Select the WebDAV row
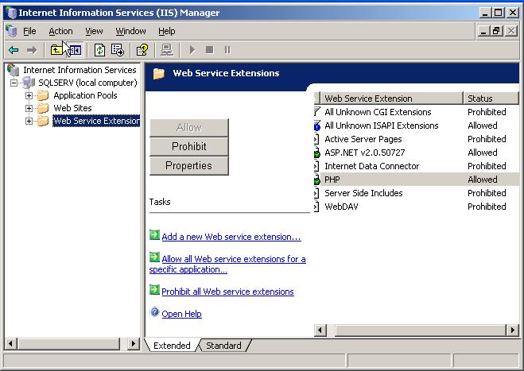The width and height of the screenshot is (524, 371). point(417,207)
